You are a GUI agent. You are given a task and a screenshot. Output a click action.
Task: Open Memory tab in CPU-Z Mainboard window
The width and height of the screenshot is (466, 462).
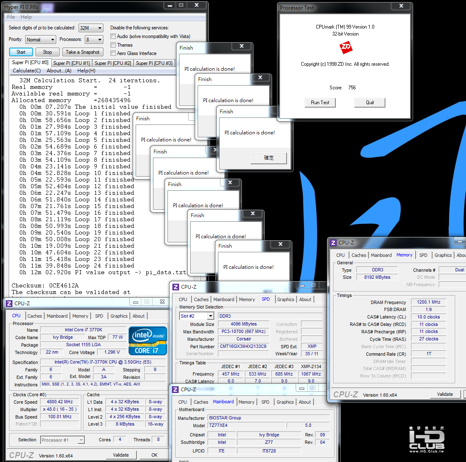[246, 402]
